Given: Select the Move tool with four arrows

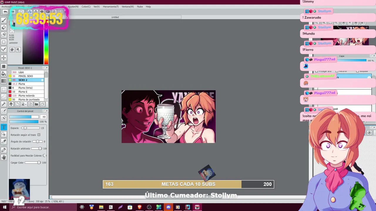Looking at the screenshot, I should 4,58.
